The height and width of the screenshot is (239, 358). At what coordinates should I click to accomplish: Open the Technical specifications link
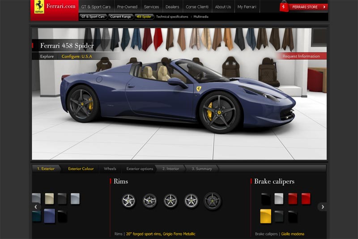coord(172,17)
